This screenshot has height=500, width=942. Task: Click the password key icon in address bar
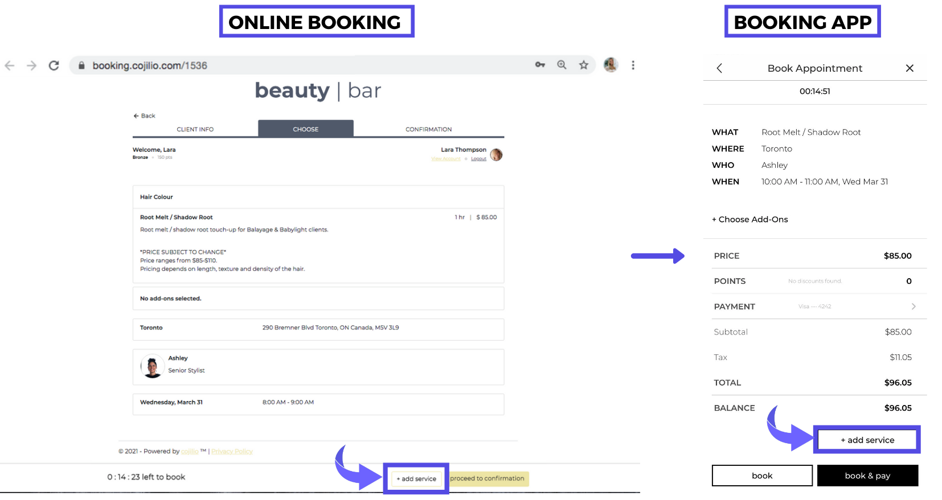pos(540,65)
